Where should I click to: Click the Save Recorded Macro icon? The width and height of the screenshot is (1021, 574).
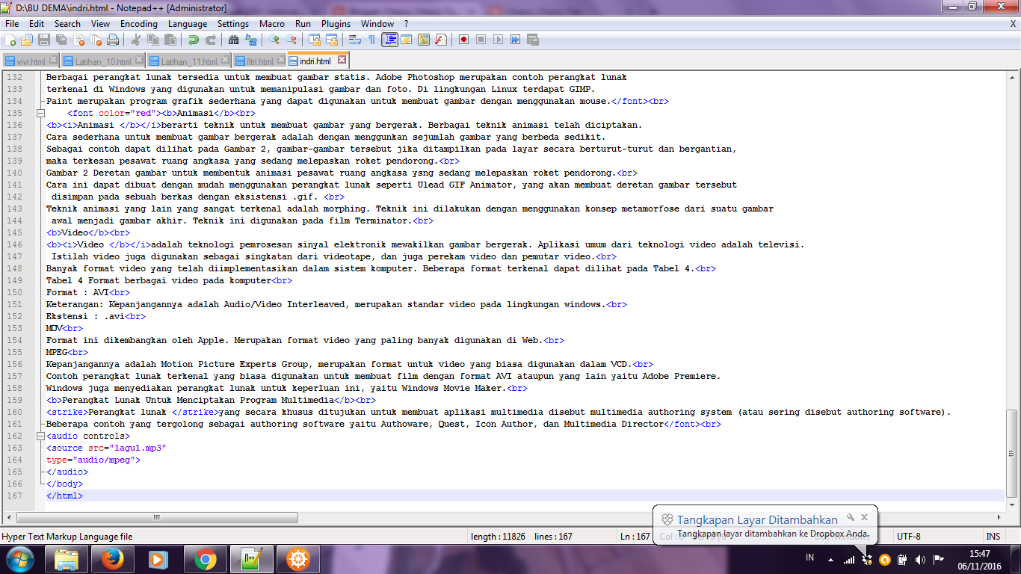tap(533, 40)
